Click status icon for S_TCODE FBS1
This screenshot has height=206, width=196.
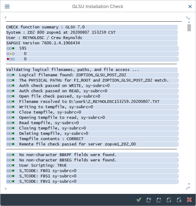pyautogui.click(x=11, y=176)
